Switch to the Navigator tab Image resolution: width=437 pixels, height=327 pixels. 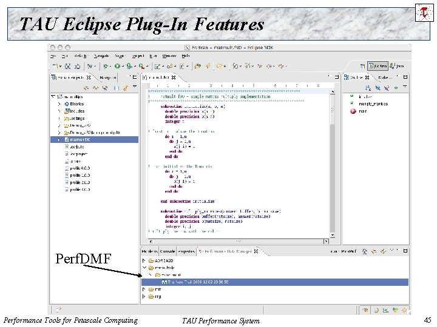pyautogui.click(x=107, y=78)
